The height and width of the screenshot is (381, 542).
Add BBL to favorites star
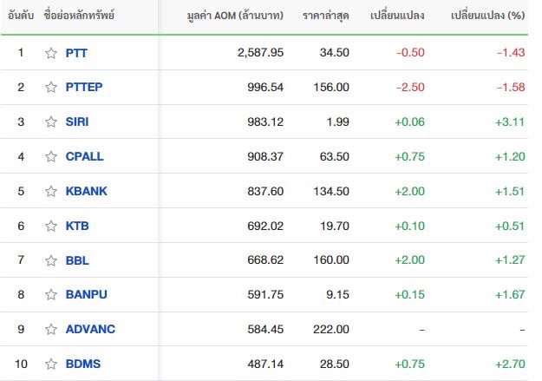pyautogui.click(x=51, y=260)
